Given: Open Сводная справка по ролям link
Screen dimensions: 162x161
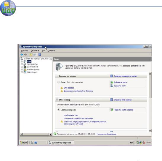Looking at the screenshot, I should pos(125,76).
